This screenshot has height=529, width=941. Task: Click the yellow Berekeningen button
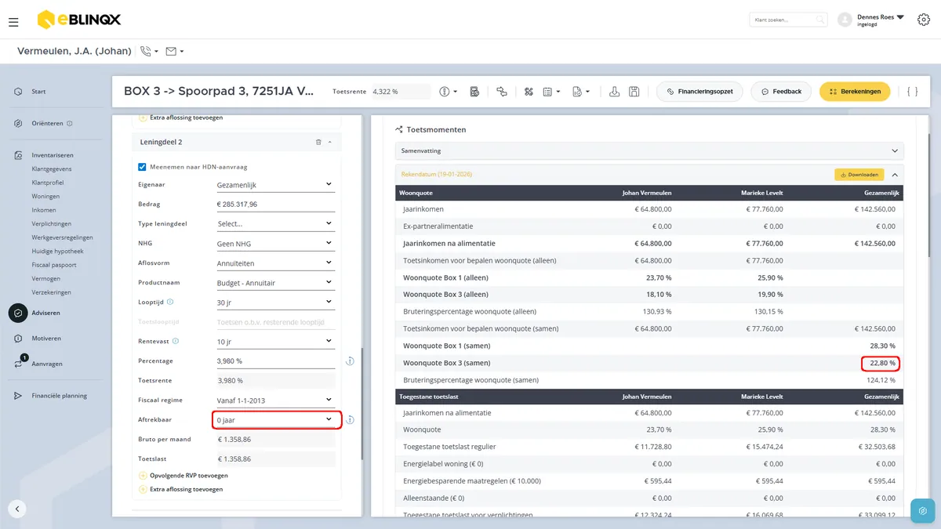[x=855, y=92]
